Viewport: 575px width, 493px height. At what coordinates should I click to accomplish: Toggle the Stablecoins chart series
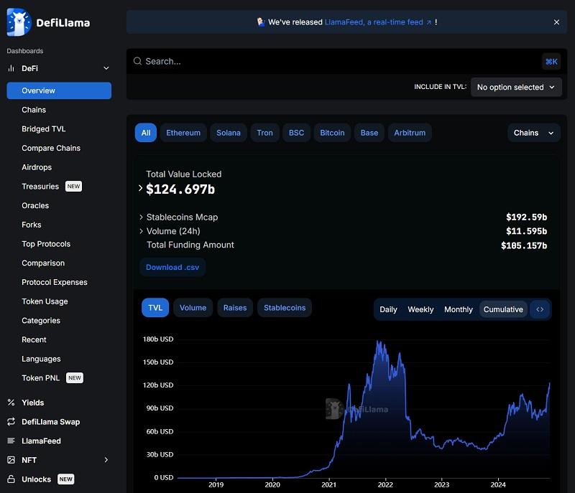[285, 308]
